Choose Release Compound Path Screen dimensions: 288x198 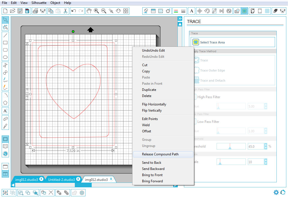163,154
